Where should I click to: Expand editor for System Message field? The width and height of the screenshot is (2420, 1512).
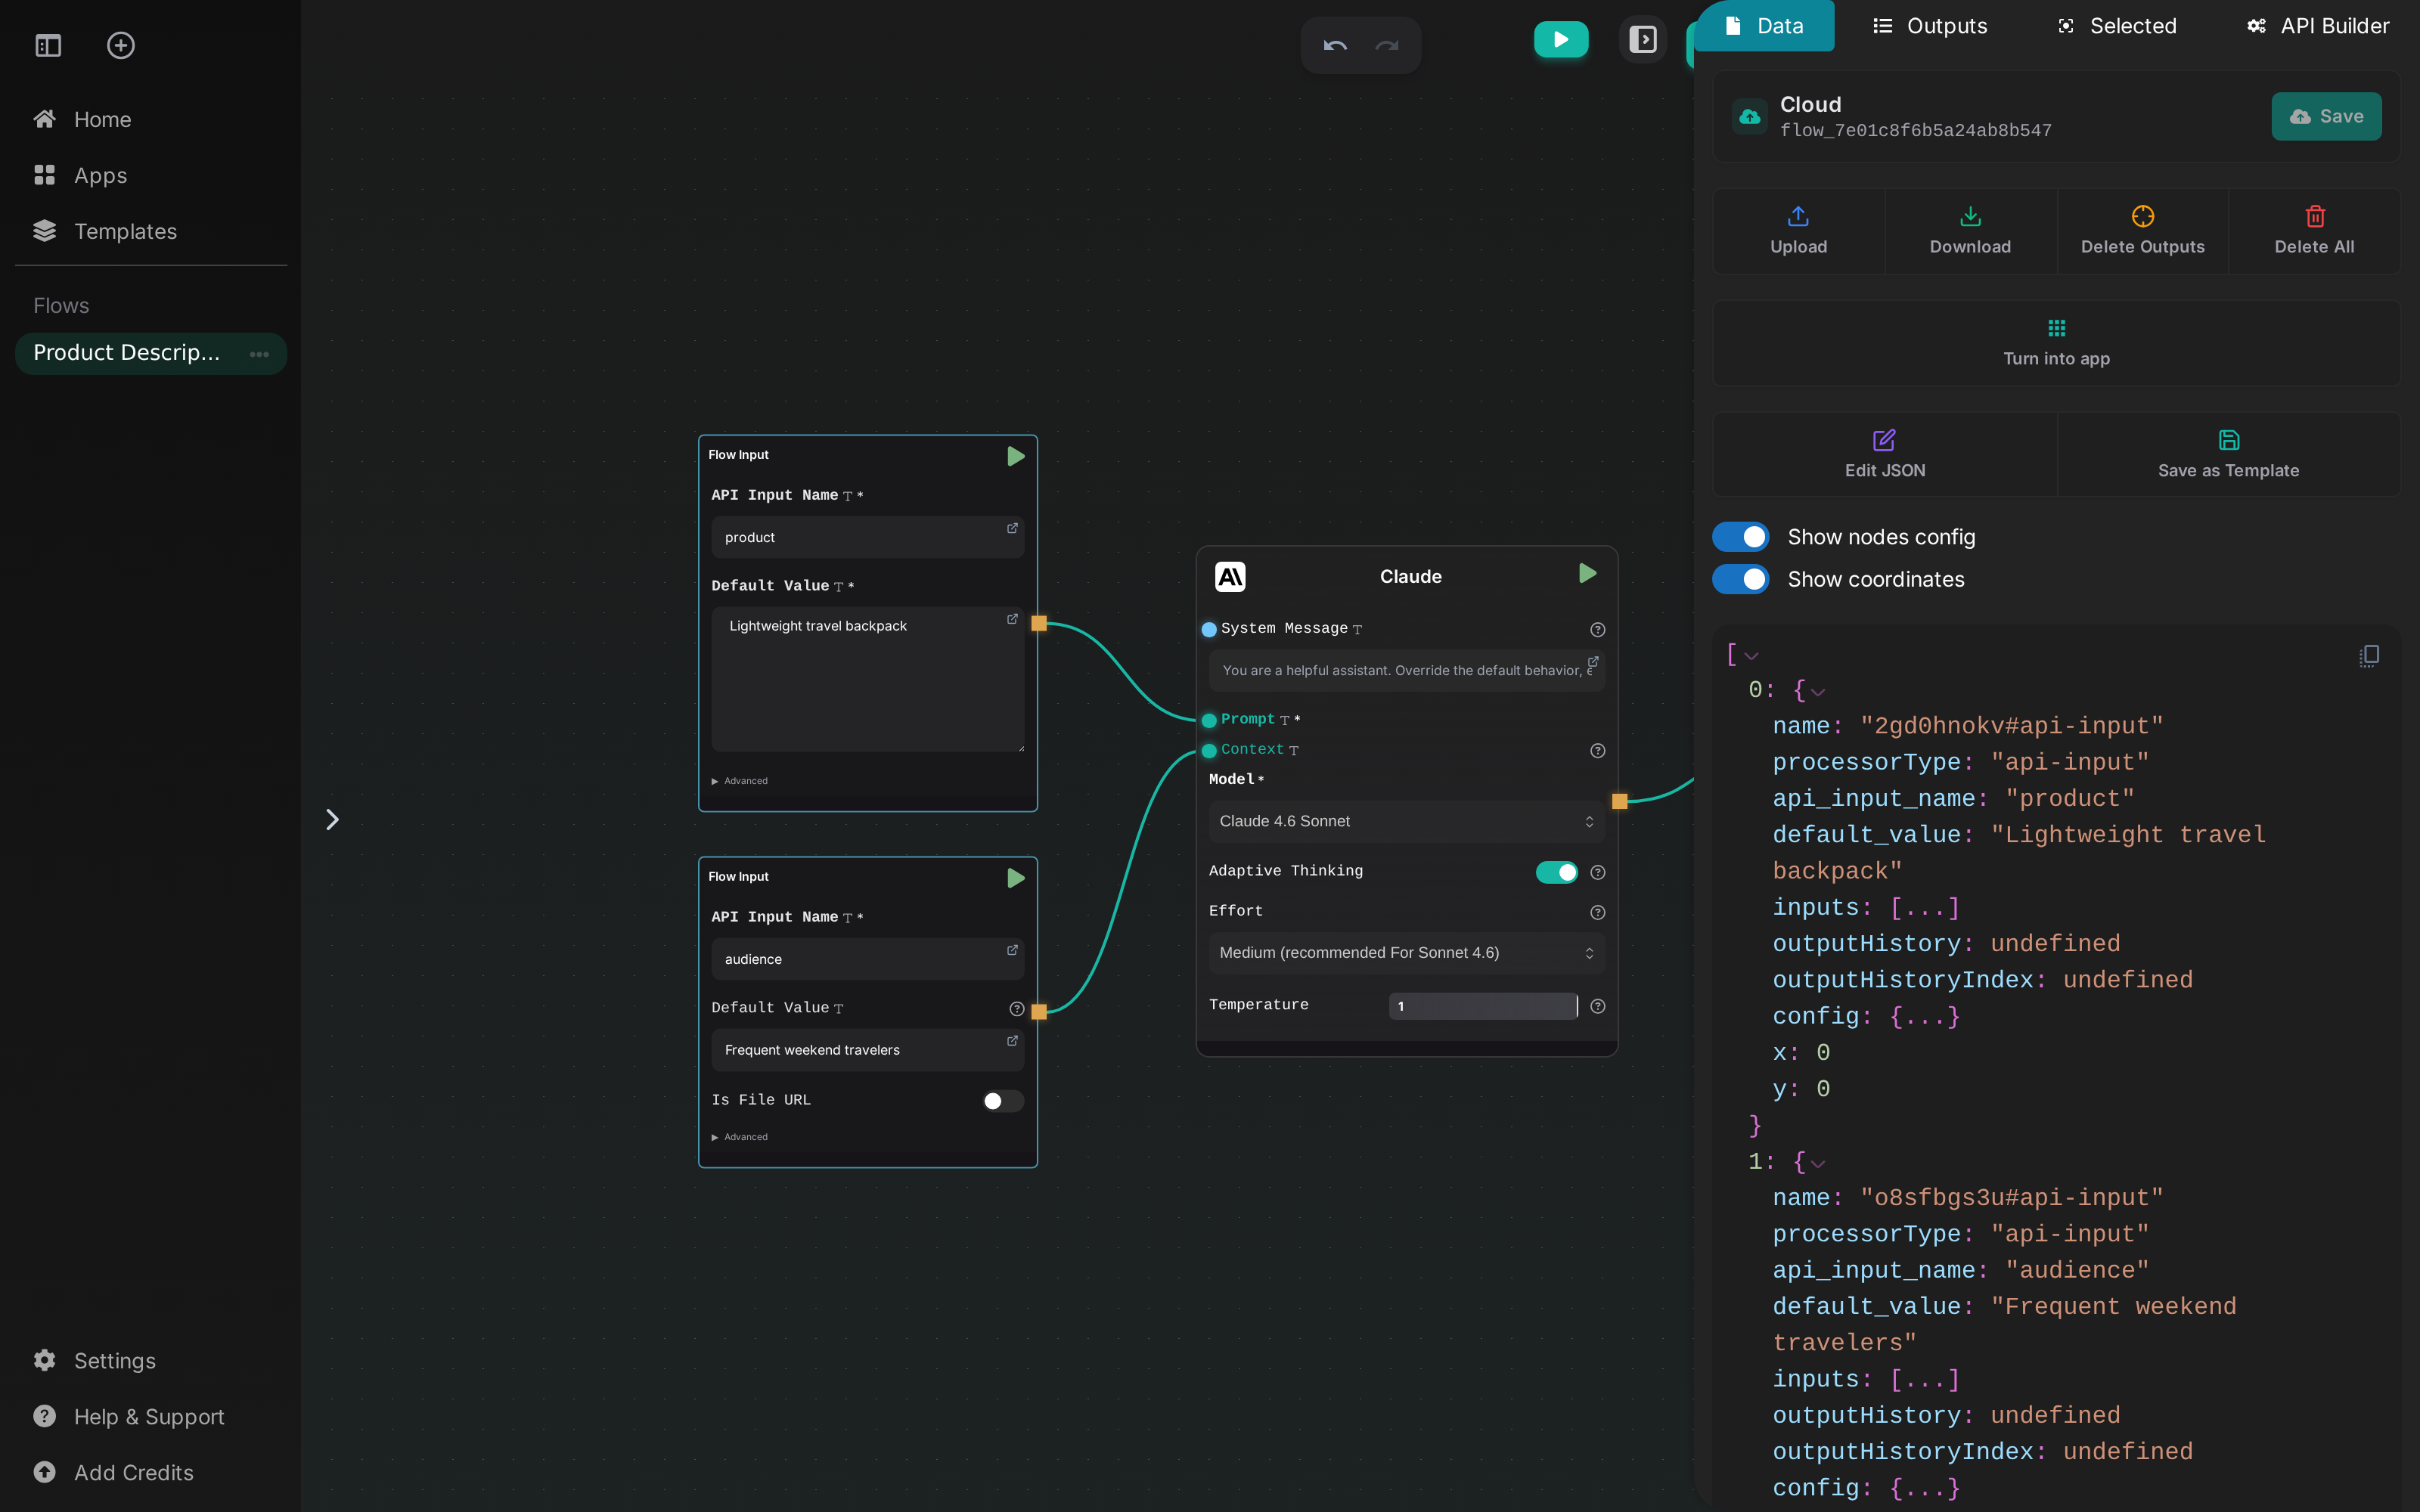click(x=1593, y=661)
